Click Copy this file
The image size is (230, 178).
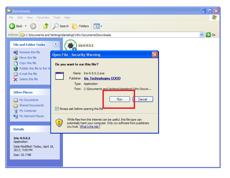pyautogui.click(x=28, y=63)
